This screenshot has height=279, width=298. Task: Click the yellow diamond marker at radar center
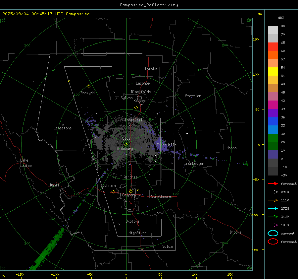[126, 145]
